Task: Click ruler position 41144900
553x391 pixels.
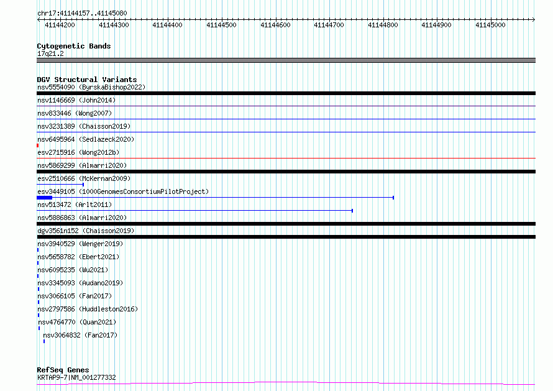Action: click(x=437, y=25)
